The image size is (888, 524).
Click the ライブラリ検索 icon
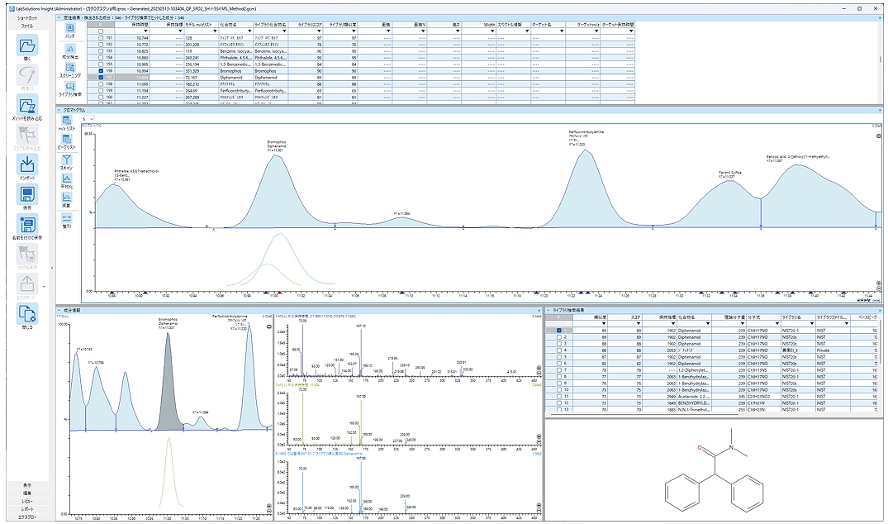[70, 89]
